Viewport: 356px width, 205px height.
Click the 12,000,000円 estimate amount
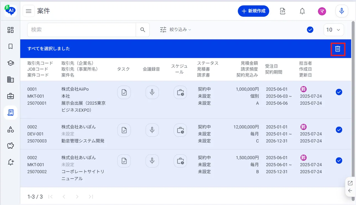click(x=246, y=127)
